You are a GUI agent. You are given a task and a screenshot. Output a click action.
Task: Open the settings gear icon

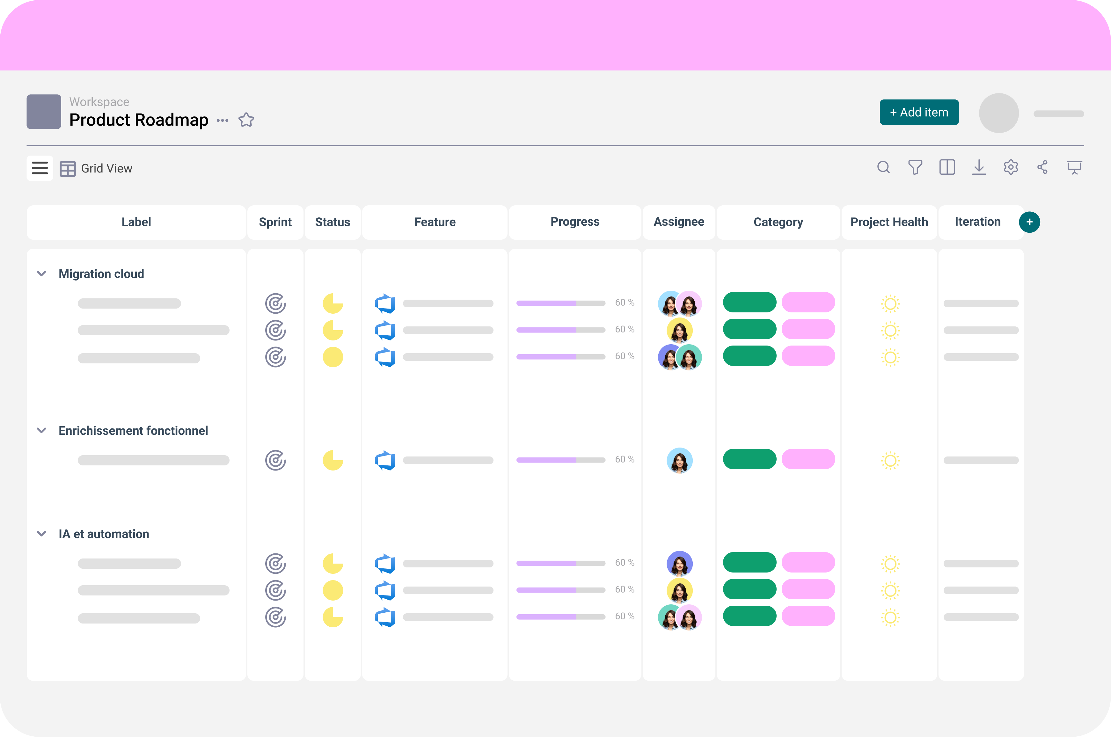(x=1011, y=167)
